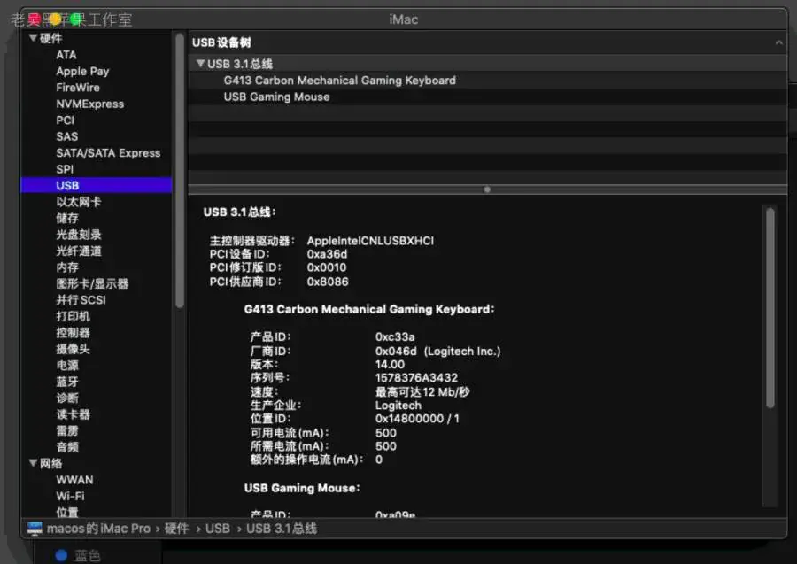797x564 pixels.
Task: Select 控制器 in the sidebar
Action: (73, 332)
